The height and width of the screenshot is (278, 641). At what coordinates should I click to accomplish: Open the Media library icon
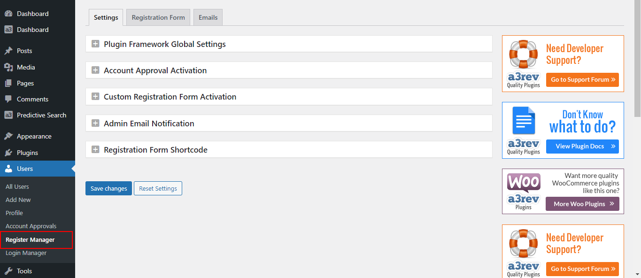point(8,67)
